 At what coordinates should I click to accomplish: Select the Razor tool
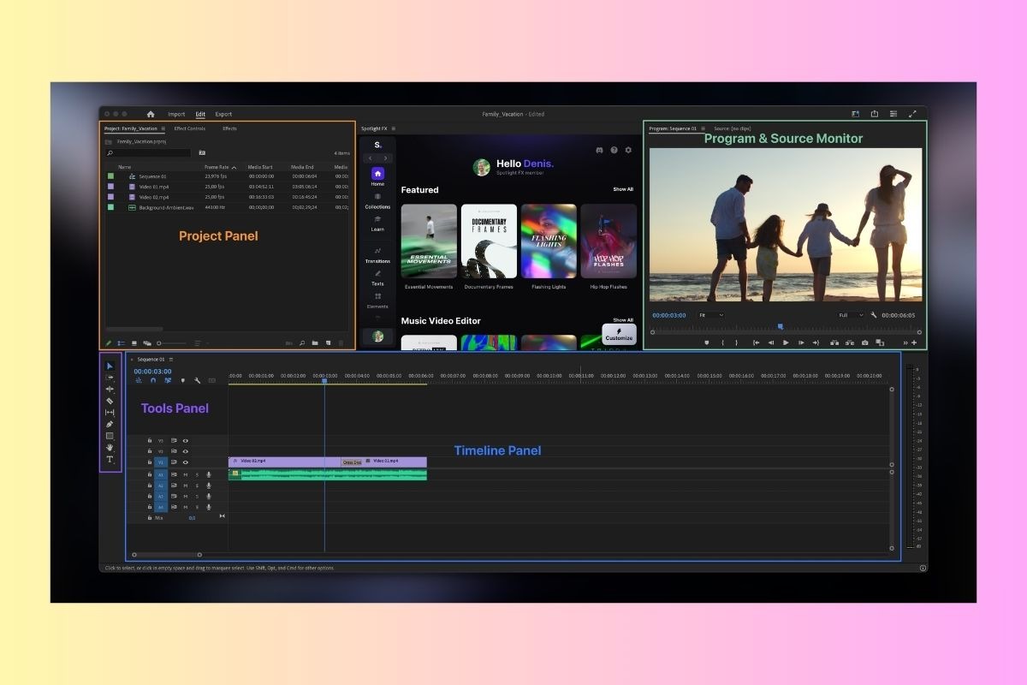point(110,401)
